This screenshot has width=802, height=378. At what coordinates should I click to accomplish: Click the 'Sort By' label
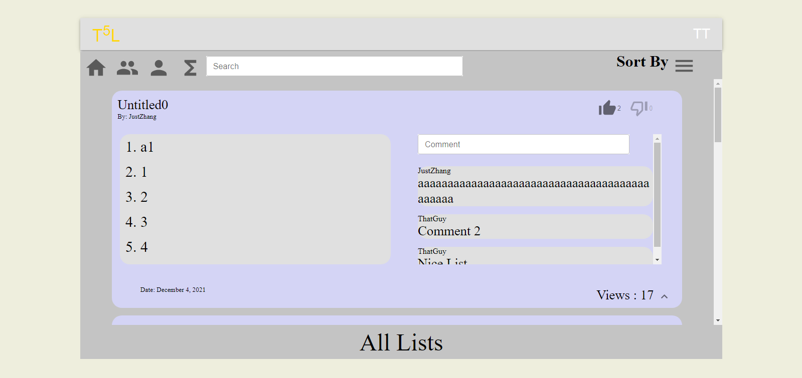click(643, 62)
